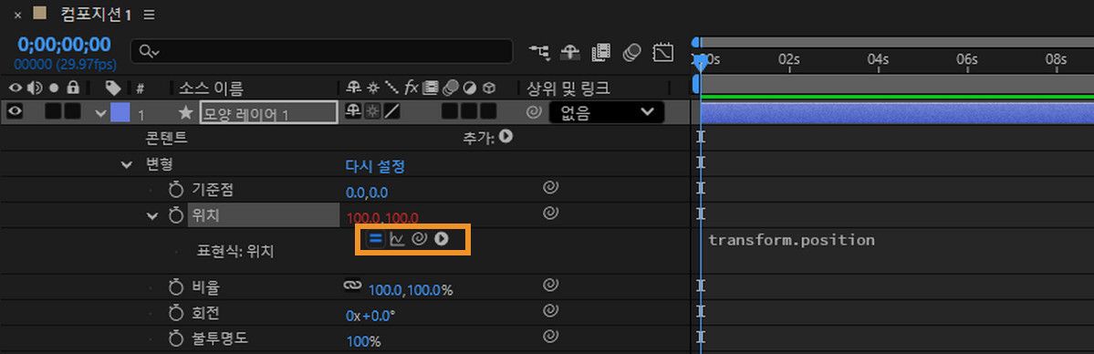
Task: Toggle the solo box for 모양 레이어 1
Action: pyautogui.click(x=53, y=111)
